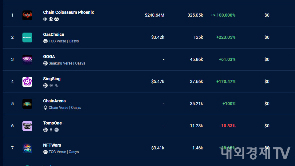Open the SingSing dapp name link

[52, 79]
